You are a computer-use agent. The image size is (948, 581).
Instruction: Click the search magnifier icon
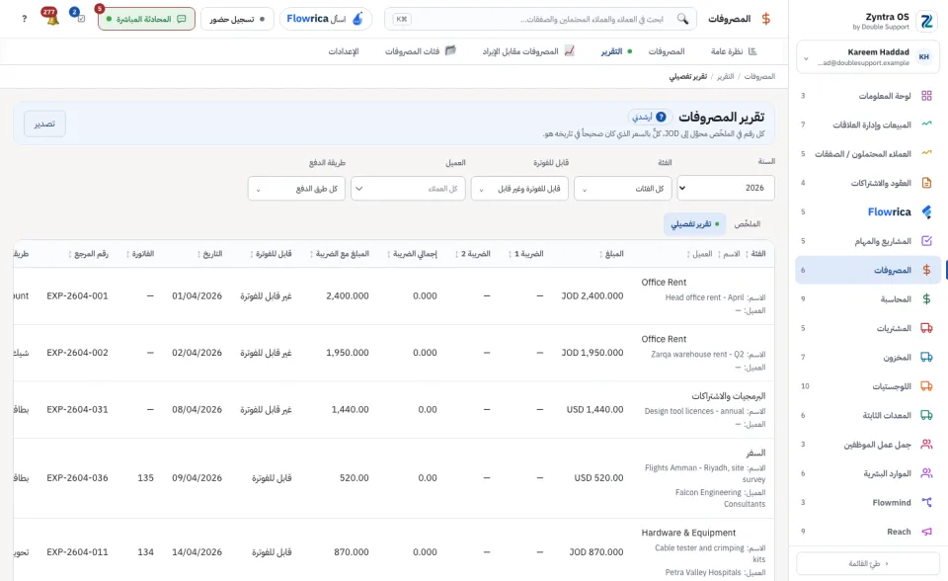(682, 19)
